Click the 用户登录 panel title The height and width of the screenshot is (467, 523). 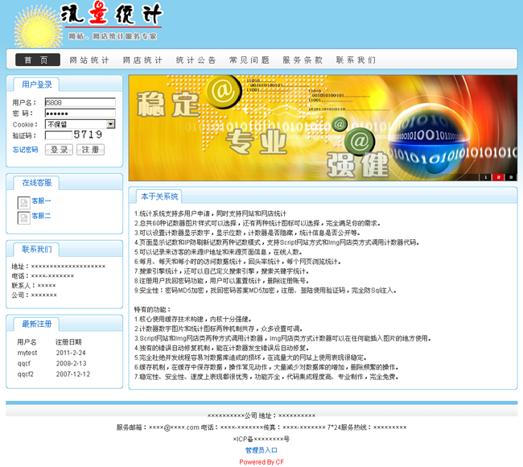[x=37, y=85]
